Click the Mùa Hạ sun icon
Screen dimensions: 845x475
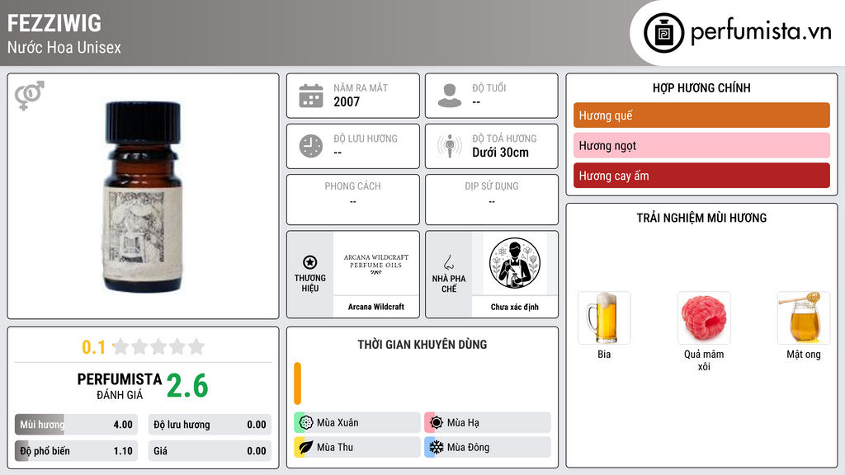437,423
